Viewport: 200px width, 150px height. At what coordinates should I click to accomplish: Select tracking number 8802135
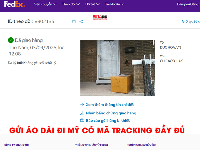[x=44, y=21]
